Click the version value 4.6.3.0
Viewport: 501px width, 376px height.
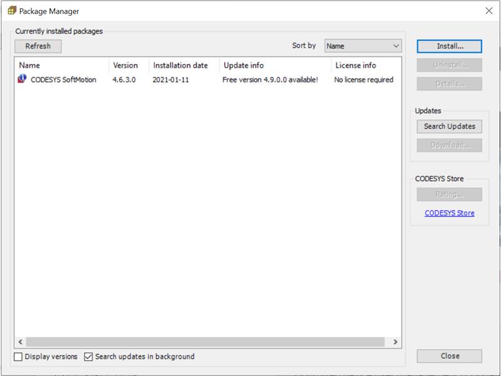pyautogui.click(x=124, y=80)
